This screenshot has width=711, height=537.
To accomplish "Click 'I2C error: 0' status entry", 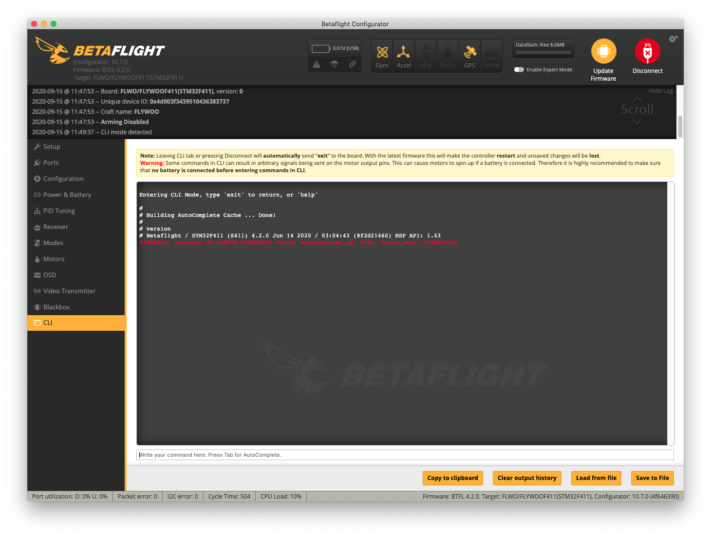I will (x=183, y=497).
